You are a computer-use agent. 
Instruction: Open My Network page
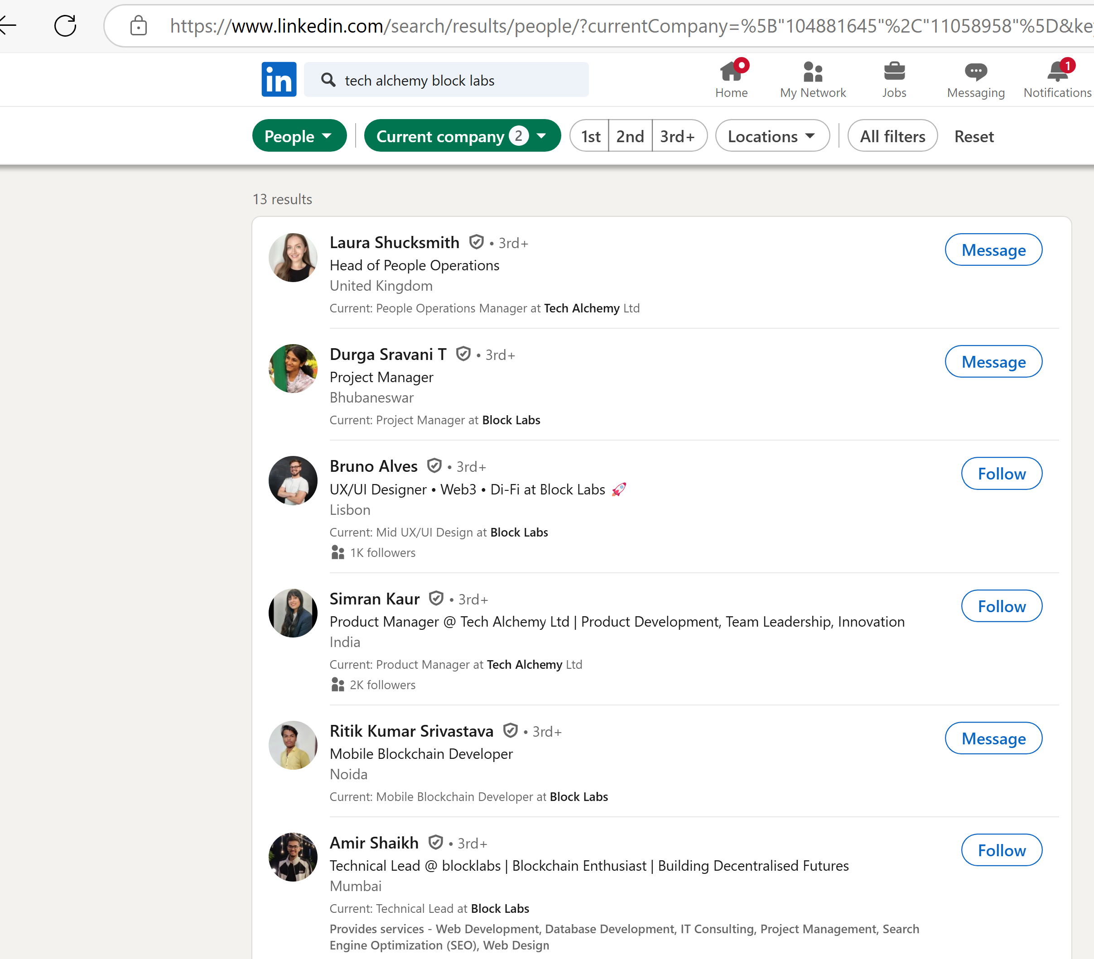pyautogui.click(x=813, y=79)
